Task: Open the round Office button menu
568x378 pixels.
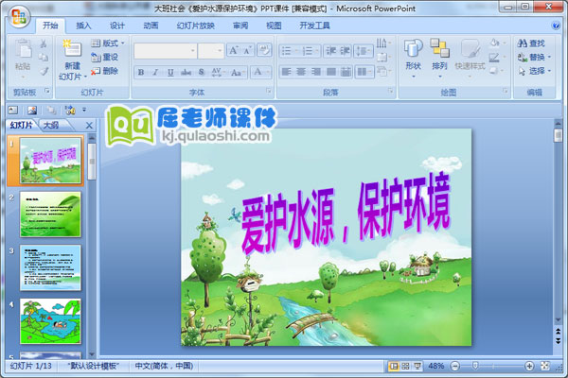Action: [19, 17]
